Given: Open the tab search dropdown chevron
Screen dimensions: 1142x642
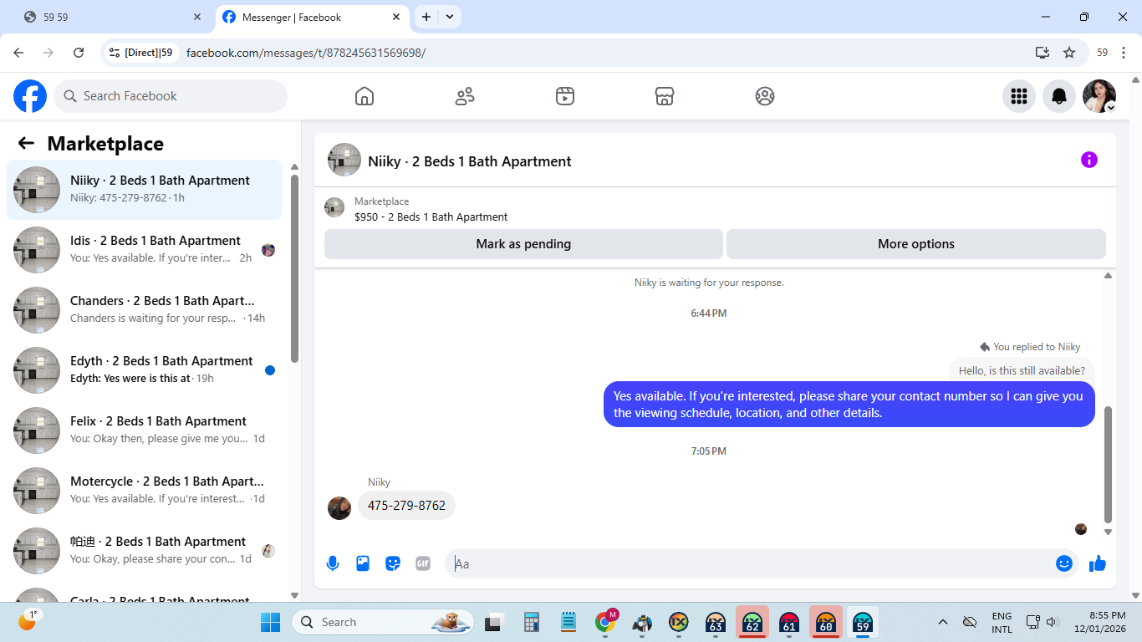Looking at the screenshot, I should click(x=450, y=17).
